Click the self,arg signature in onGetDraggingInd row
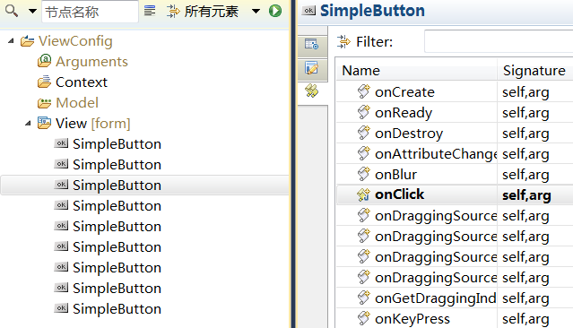Screen dimensions: 573x328 (525, 298)
